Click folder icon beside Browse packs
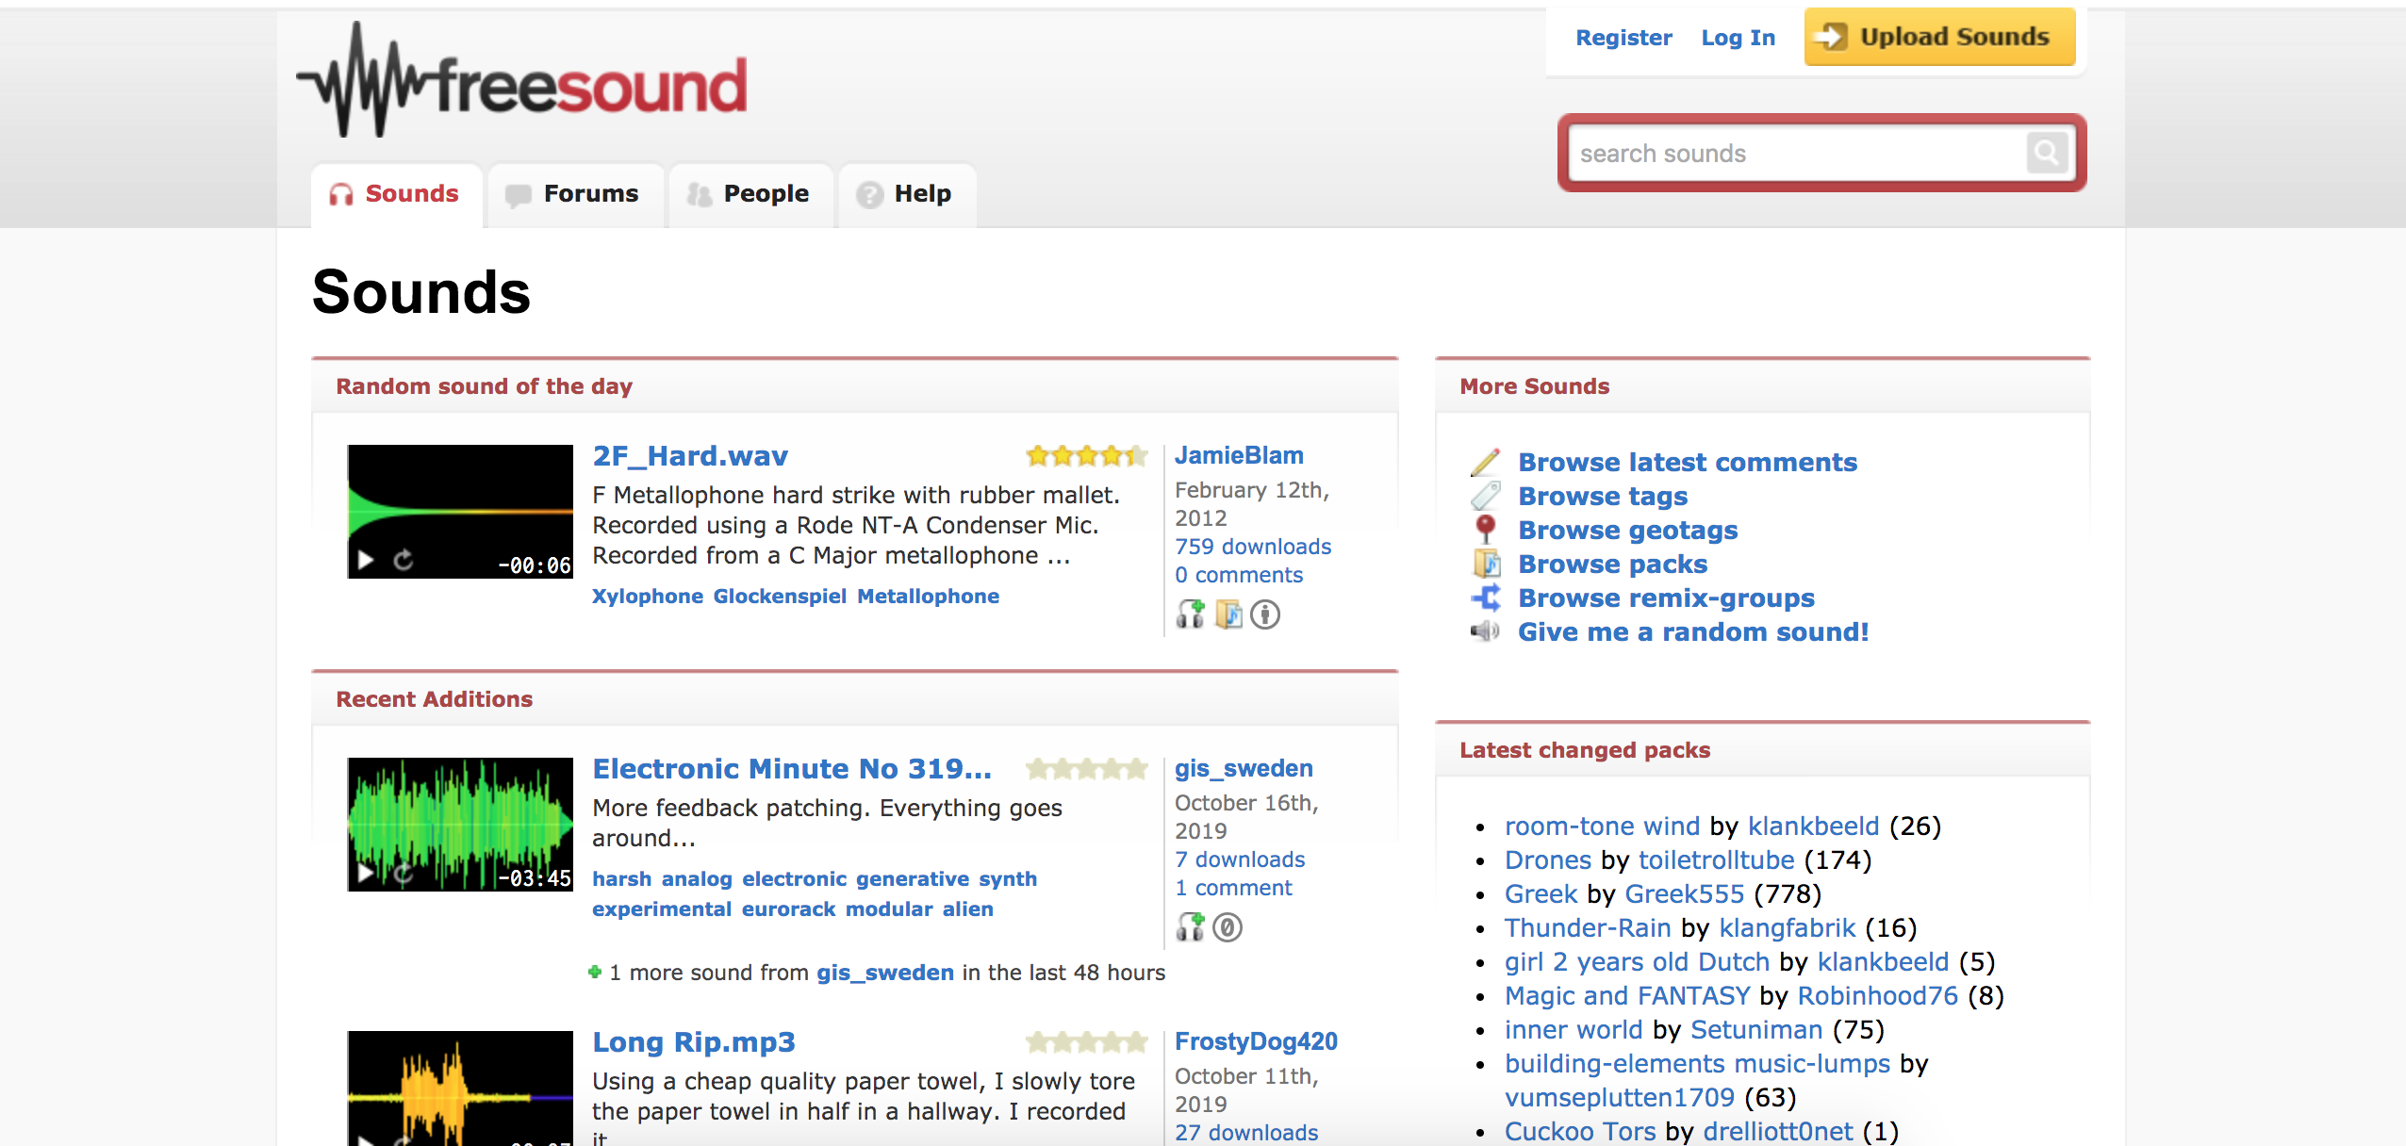The width and height of the screenshot is (2406, 1146). [x=1486, y=564]
